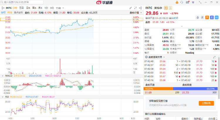Switch to 月K monthly chart tab
This screenshot has width=220, height=120.
tap(40, 8)
